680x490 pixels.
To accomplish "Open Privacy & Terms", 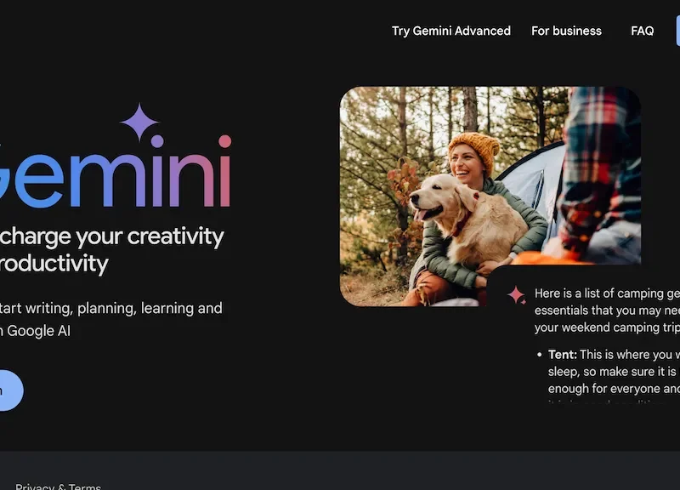I will [x=59, y=486].
